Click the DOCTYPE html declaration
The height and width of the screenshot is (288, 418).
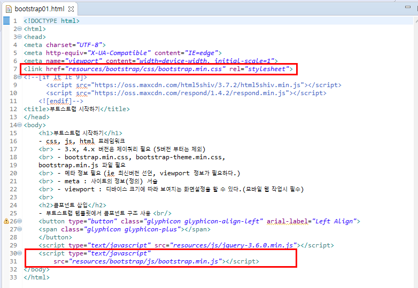tap(51, 21)
